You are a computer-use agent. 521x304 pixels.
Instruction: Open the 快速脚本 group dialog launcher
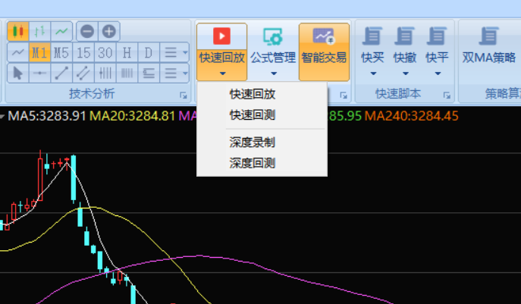447,96
